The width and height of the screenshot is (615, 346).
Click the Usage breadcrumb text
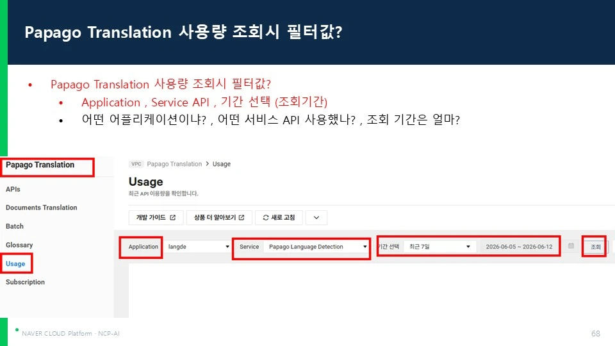click(222, 164)
